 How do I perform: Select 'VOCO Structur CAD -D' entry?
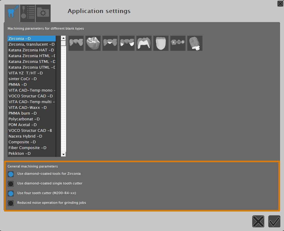pos(32,96)
